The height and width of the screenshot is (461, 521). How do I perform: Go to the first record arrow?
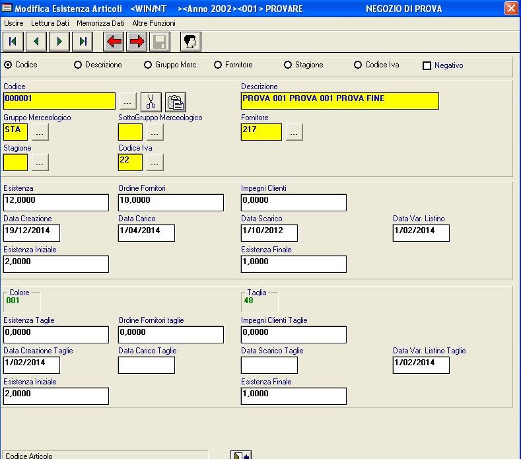pos(13,42)
